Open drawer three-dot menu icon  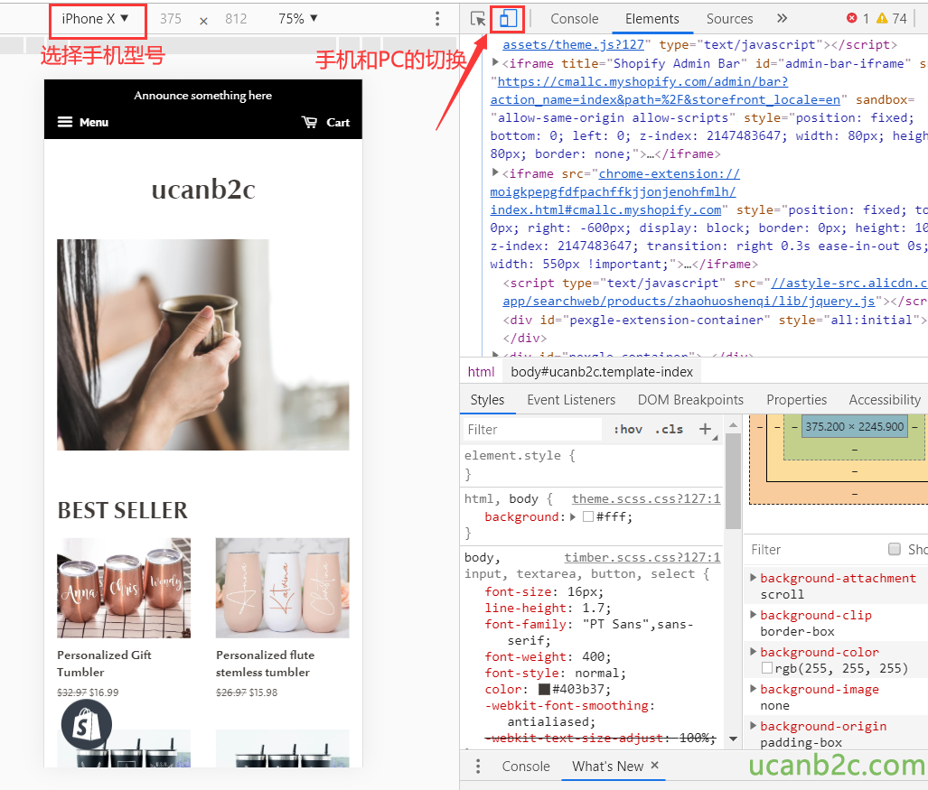click(478, 767)
